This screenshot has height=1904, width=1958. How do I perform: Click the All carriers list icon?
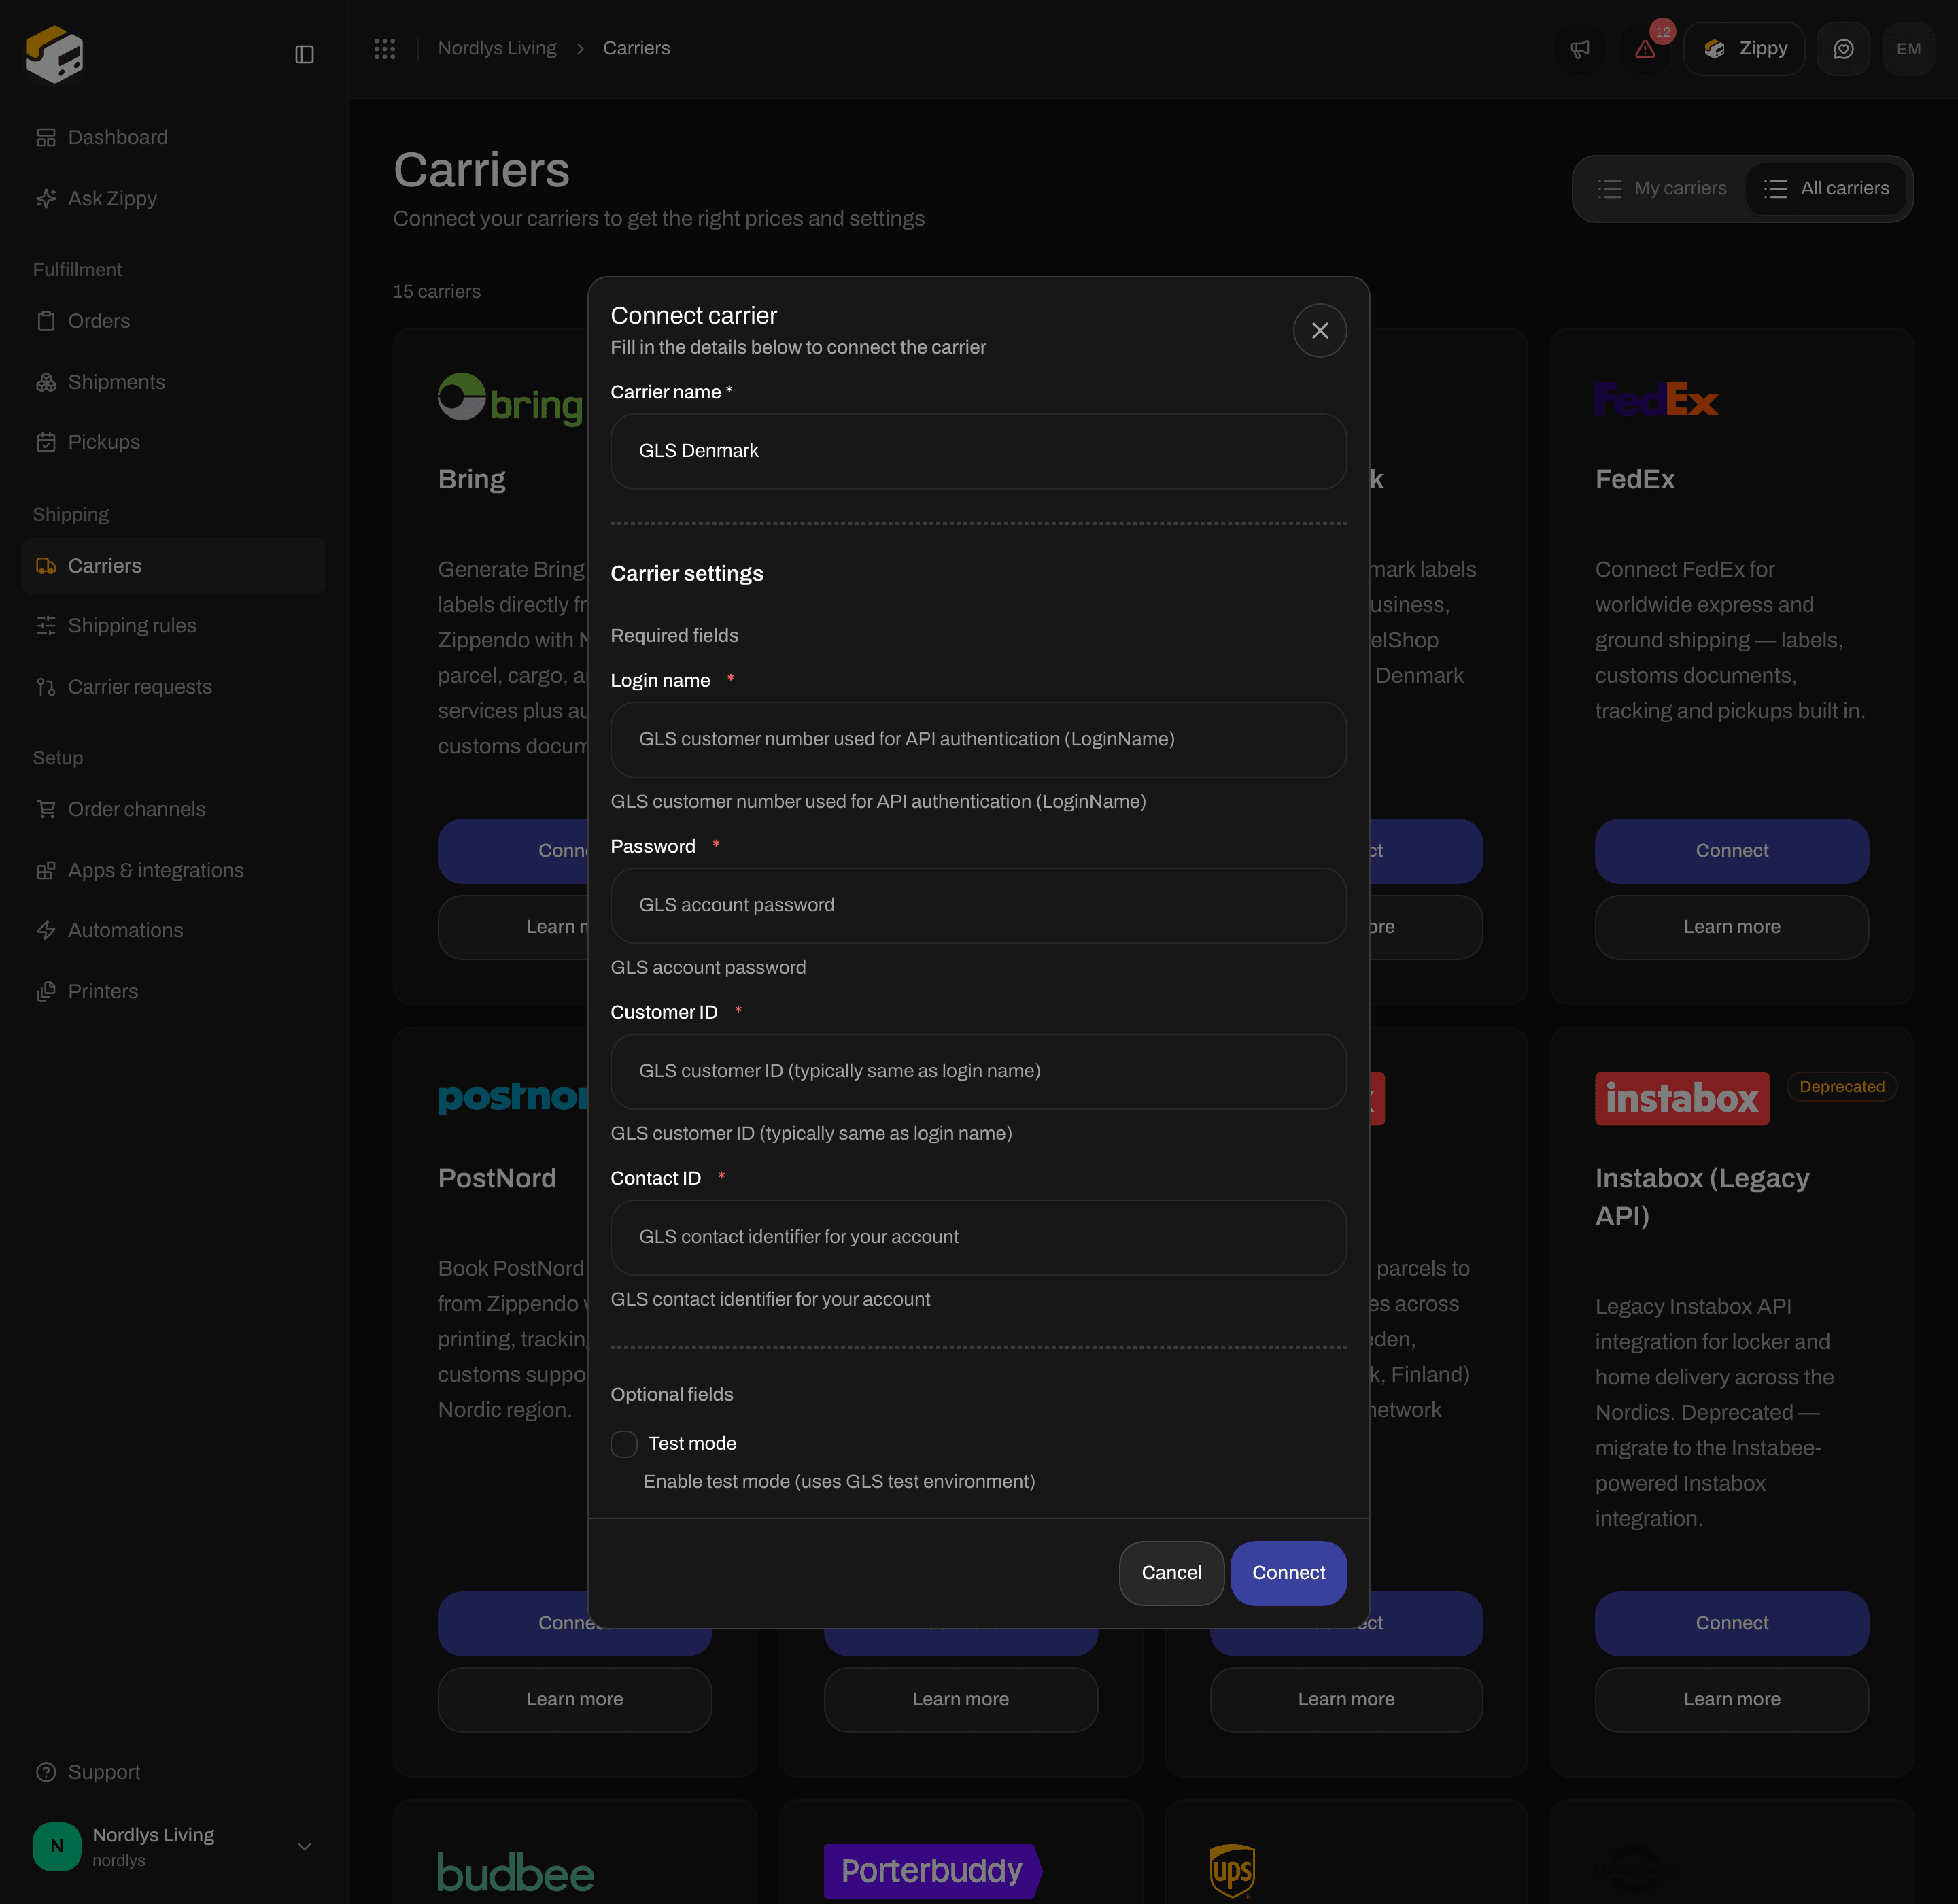pyautogui.click(x=1775, y=189)
